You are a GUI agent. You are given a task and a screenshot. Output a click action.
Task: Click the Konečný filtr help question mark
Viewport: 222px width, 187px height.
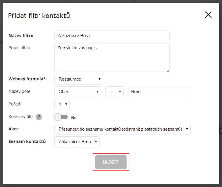[39, 117]
